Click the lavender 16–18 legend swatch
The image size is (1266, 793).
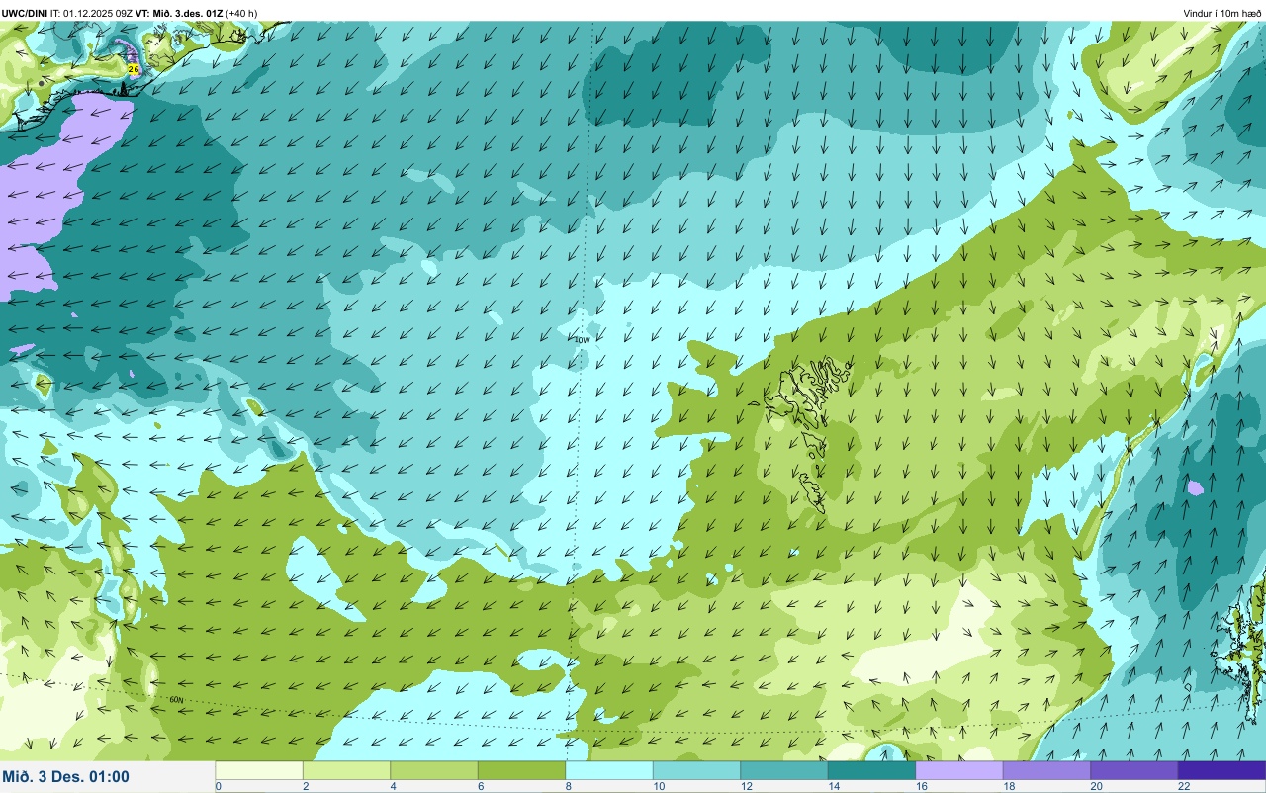(x=959, y=770)
